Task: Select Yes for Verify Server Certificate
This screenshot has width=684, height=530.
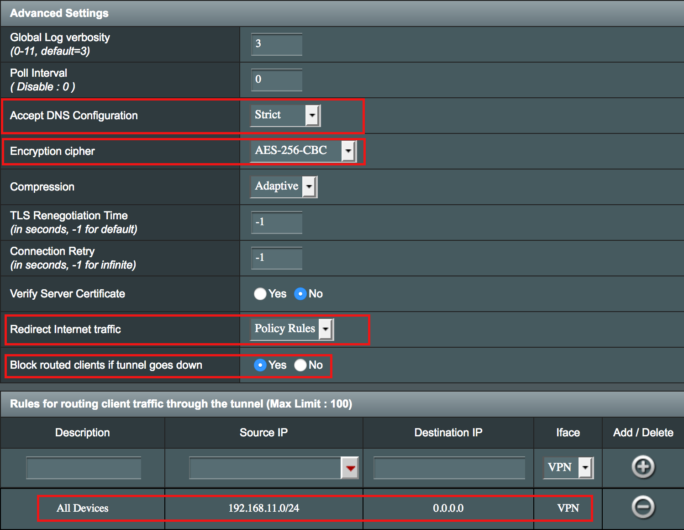Action: click(260, 294)
